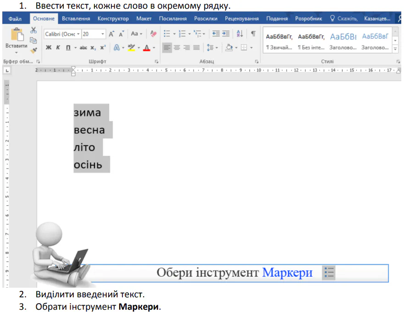Toggle paragraph marks (¶) display
This screenshot has width=404, height=312.
253,34
